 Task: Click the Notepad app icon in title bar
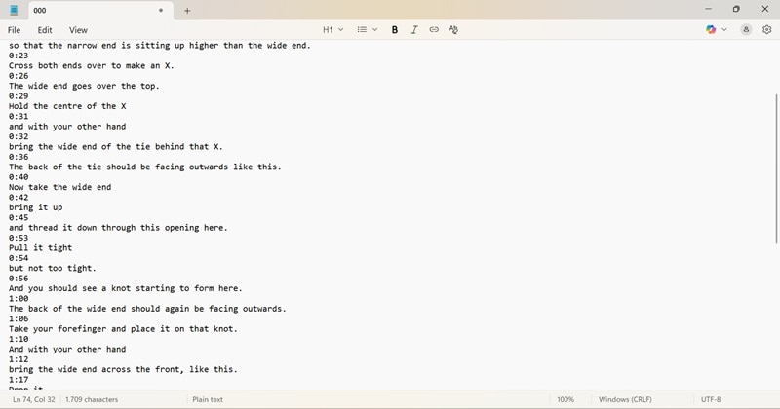[x=14, y=10]
